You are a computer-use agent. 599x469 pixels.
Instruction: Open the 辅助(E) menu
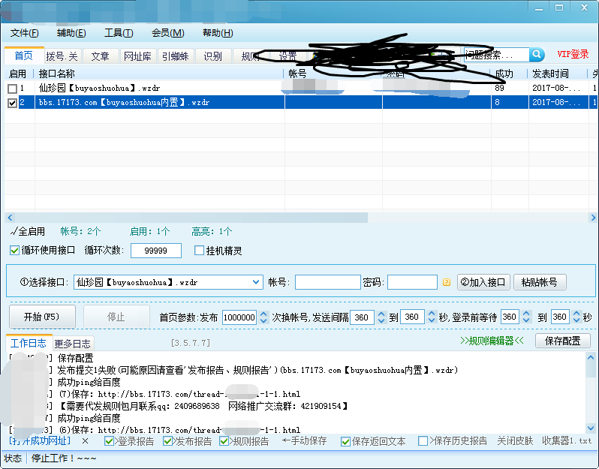[71, 33]
